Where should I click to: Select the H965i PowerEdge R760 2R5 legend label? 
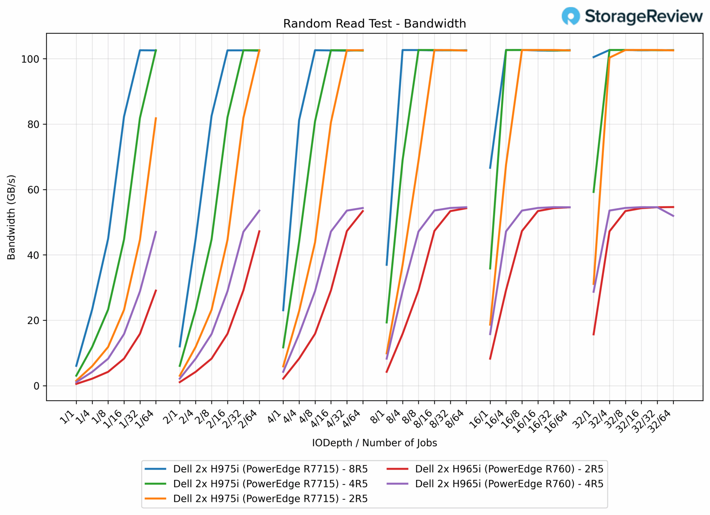tap(509, 469)
